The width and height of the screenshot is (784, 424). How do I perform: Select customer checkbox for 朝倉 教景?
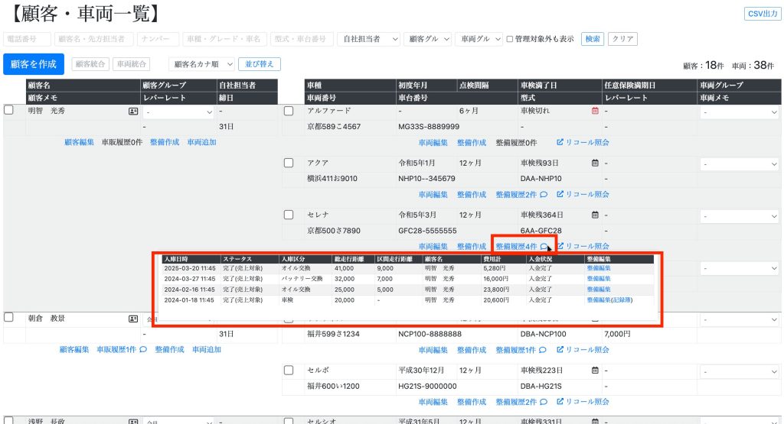pyautogui.click(x=8, y=317)
